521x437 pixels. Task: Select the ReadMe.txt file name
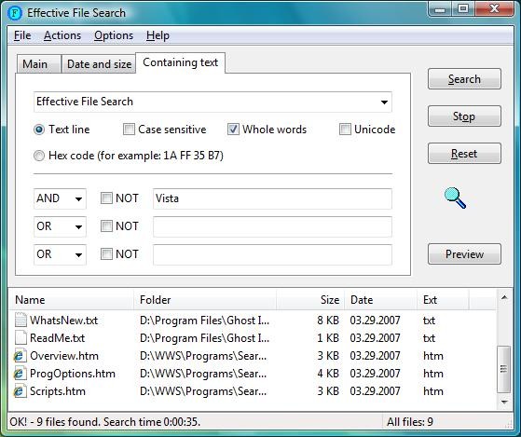[x=57, y=337]
